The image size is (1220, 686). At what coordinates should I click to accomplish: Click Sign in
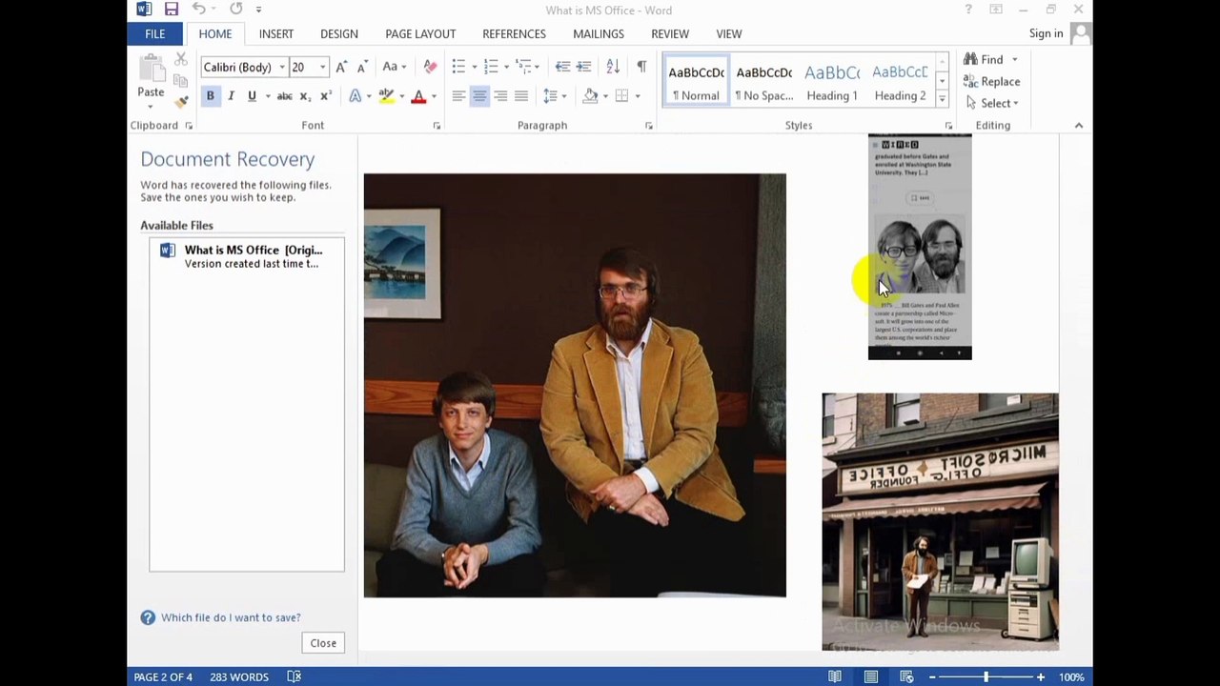point(1046,33)
